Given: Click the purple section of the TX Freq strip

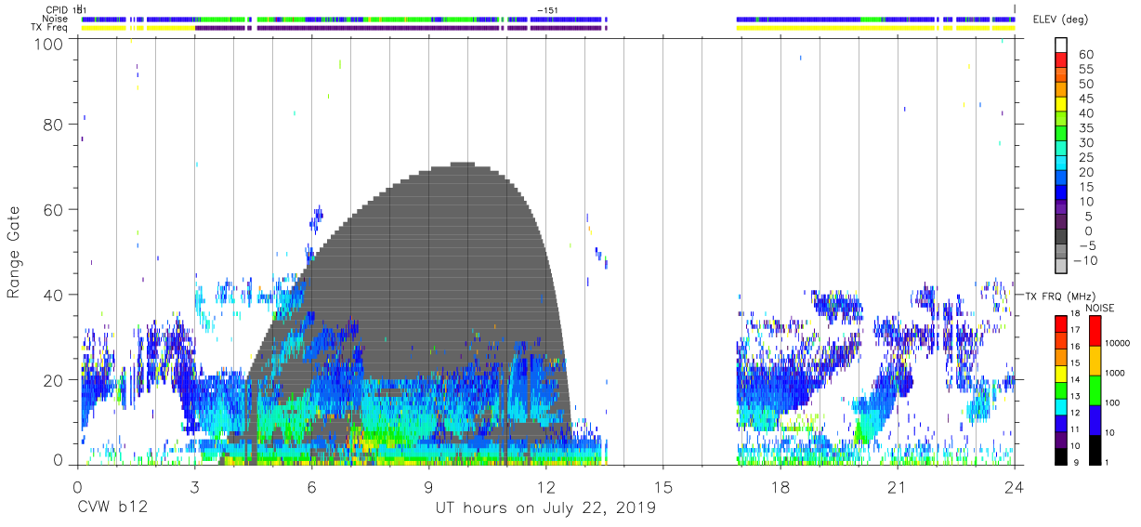Looking at the screenshot, I should tap(400, 28).
